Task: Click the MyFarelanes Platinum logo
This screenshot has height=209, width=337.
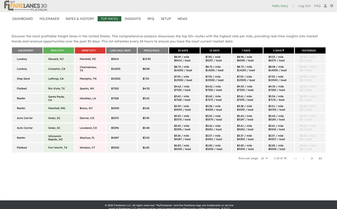Action: point(26,6)
